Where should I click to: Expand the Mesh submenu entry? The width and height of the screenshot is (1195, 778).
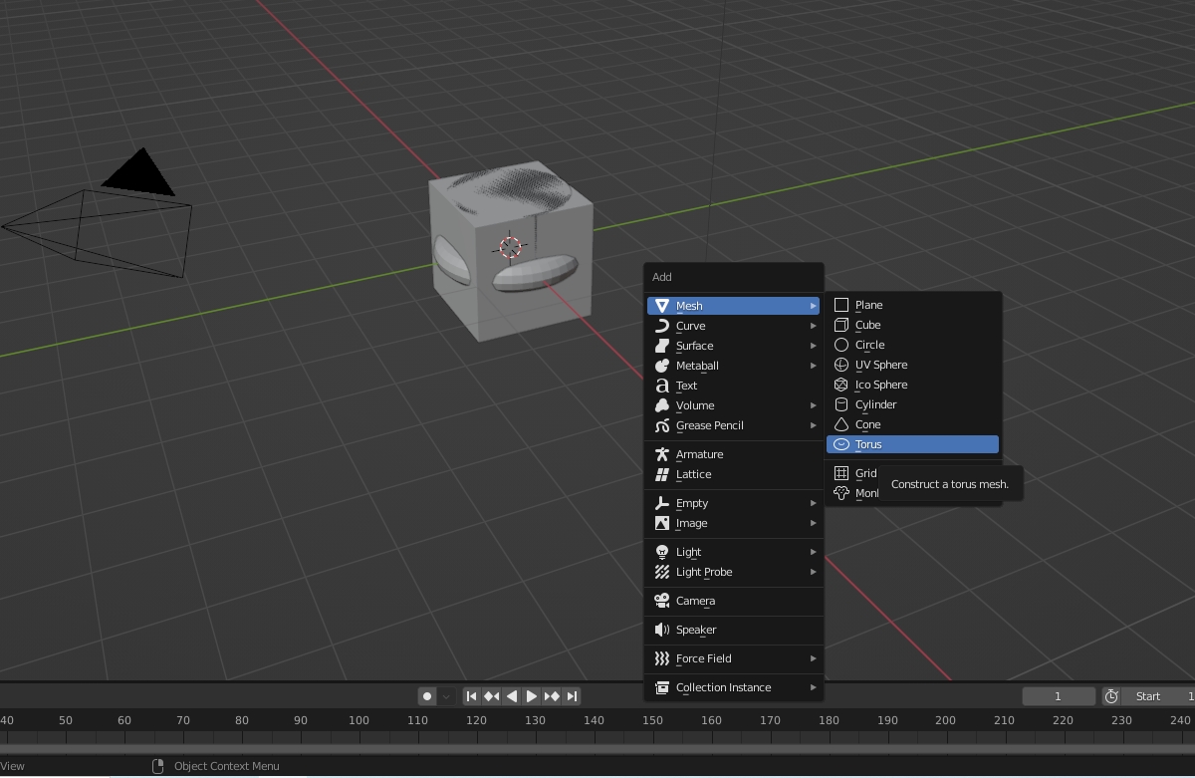733,306
